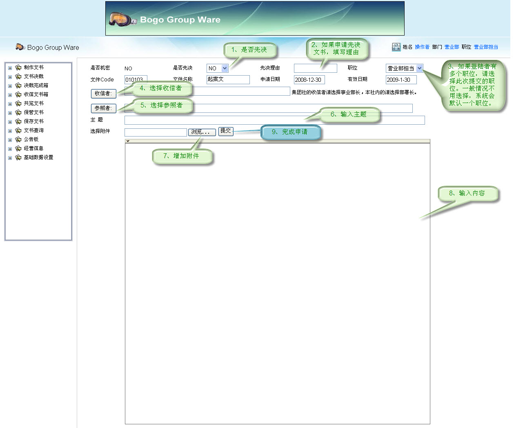Click the user avatar icon beside 姓名

point(396,47)
